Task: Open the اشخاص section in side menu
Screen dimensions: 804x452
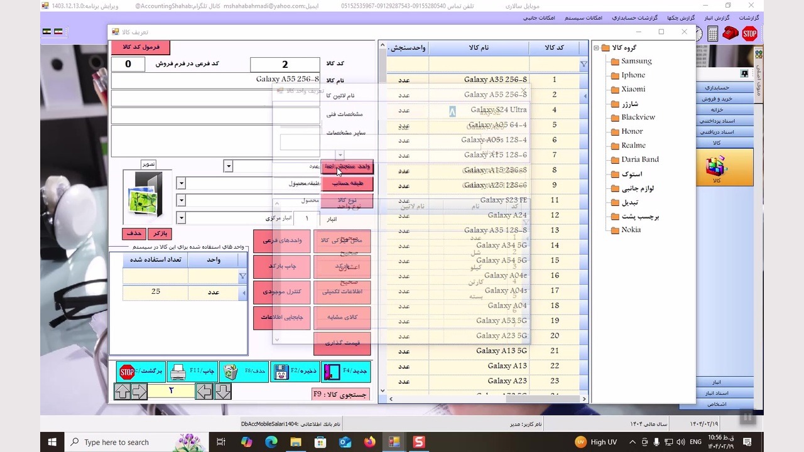Action: coord(717,404)
